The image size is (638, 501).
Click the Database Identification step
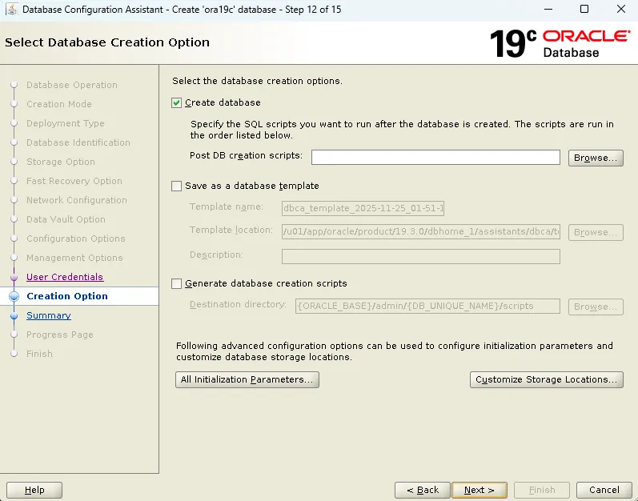click(x=78, y=142)
